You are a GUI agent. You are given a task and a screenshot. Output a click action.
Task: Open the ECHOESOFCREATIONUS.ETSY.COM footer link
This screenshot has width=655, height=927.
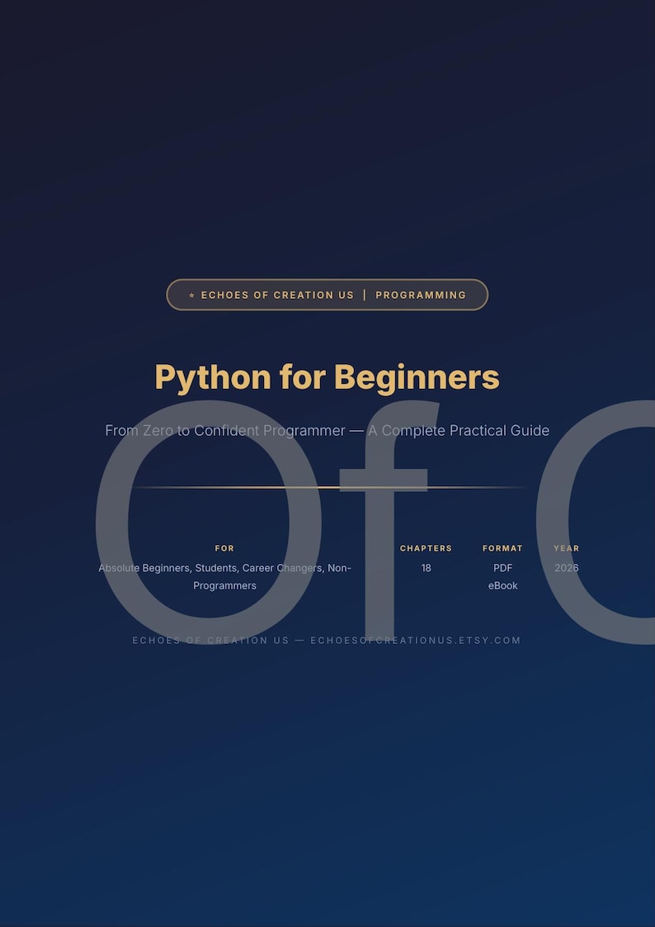tap(416, 641)
